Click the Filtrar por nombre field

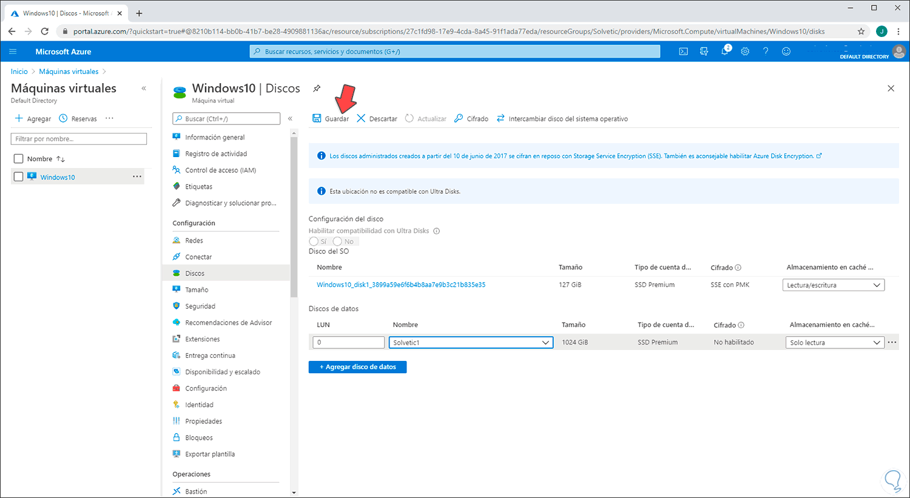click(79, 139)
